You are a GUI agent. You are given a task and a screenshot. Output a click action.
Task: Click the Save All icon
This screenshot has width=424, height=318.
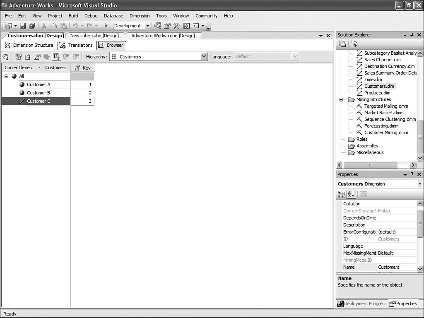click(x=32, y=26)
